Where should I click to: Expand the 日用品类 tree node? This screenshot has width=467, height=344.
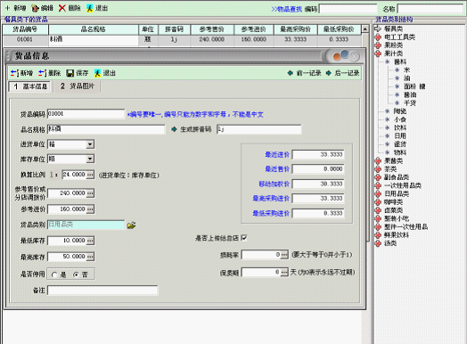click(378, 194)
